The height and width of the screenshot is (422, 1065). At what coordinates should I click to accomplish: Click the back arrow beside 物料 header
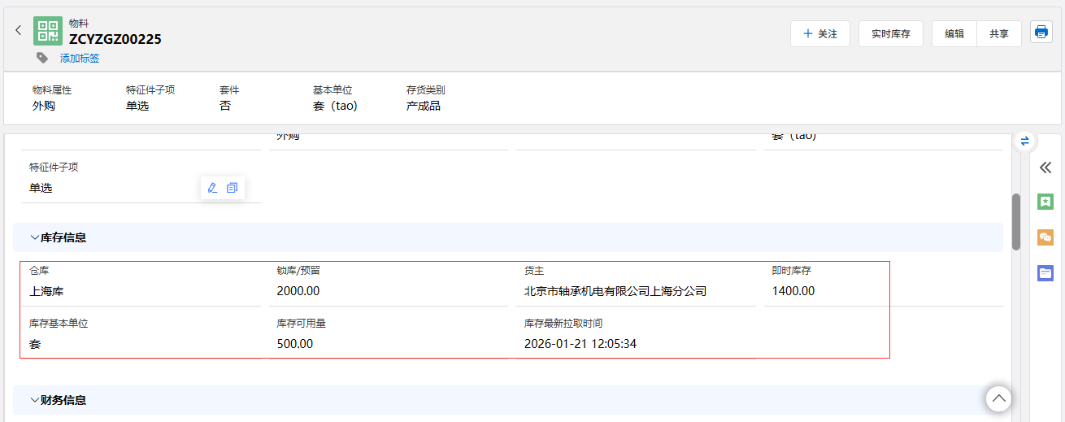[x=19, y=31]
